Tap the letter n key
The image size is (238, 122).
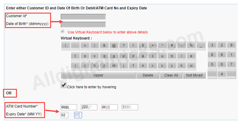[x=143, y=66]
